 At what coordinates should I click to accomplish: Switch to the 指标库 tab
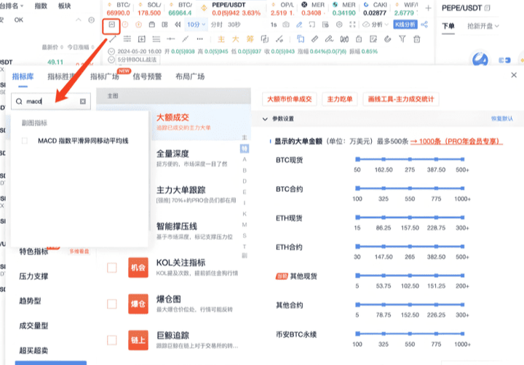pos(23,76)
